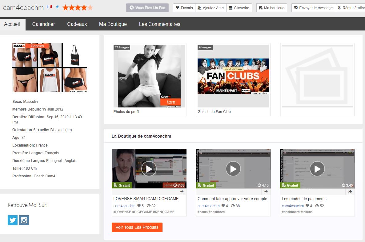Play the LOVENSE SMARTCAM DICEGAME video
This screenshot has height=242, width=365.
tap(149, 169)
